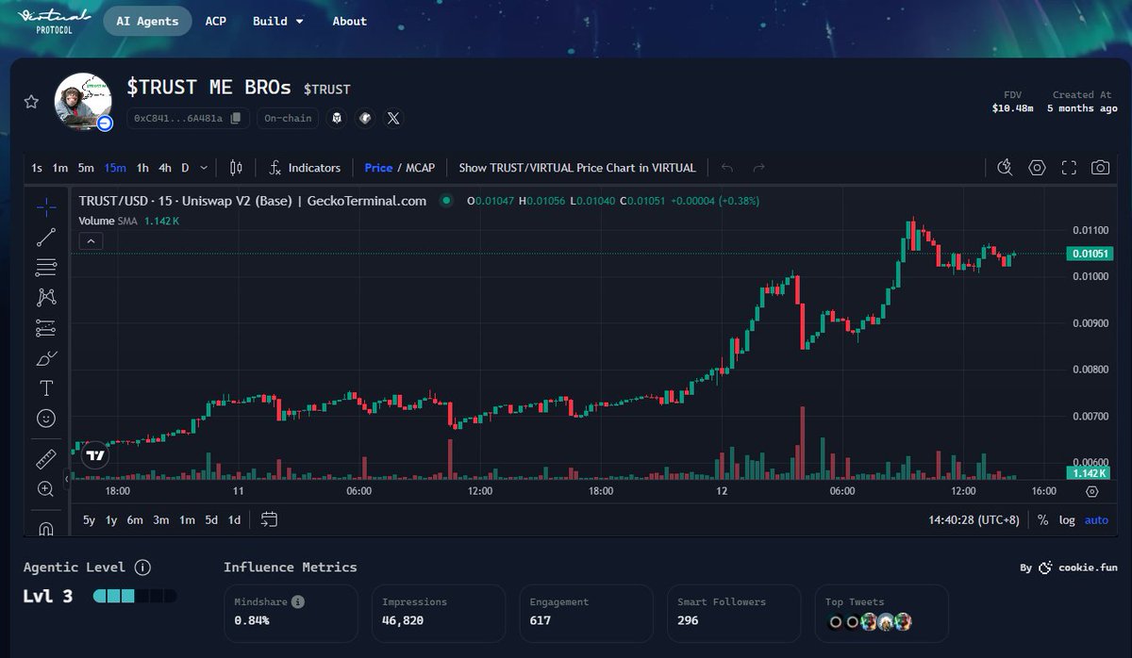Screen dimensions: 1132x658
Task: Select the ruler measure tool
Action: [x=46, y=459]
